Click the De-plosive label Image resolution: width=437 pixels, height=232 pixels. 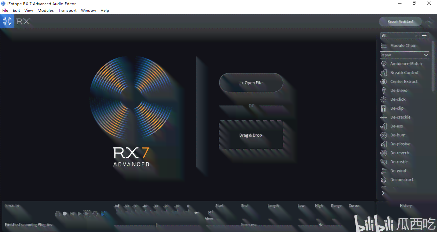coord(400,144)
